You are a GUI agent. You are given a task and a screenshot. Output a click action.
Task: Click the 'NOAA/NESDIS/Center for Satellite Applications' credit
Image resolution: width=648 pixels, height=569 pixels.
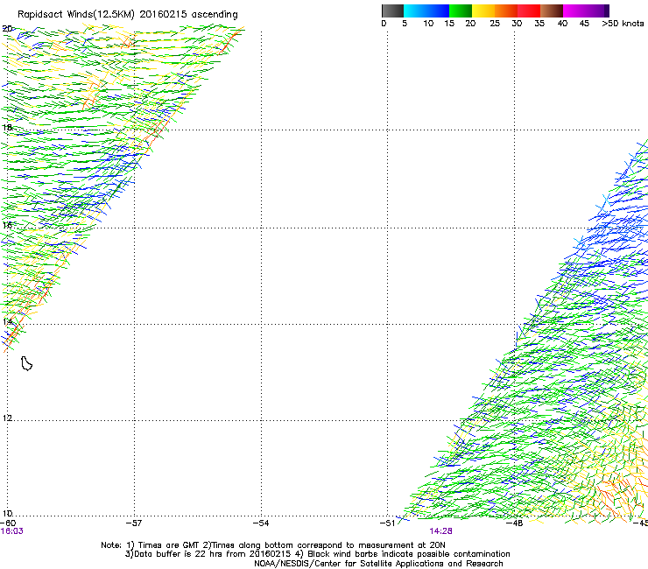point(378,564)
